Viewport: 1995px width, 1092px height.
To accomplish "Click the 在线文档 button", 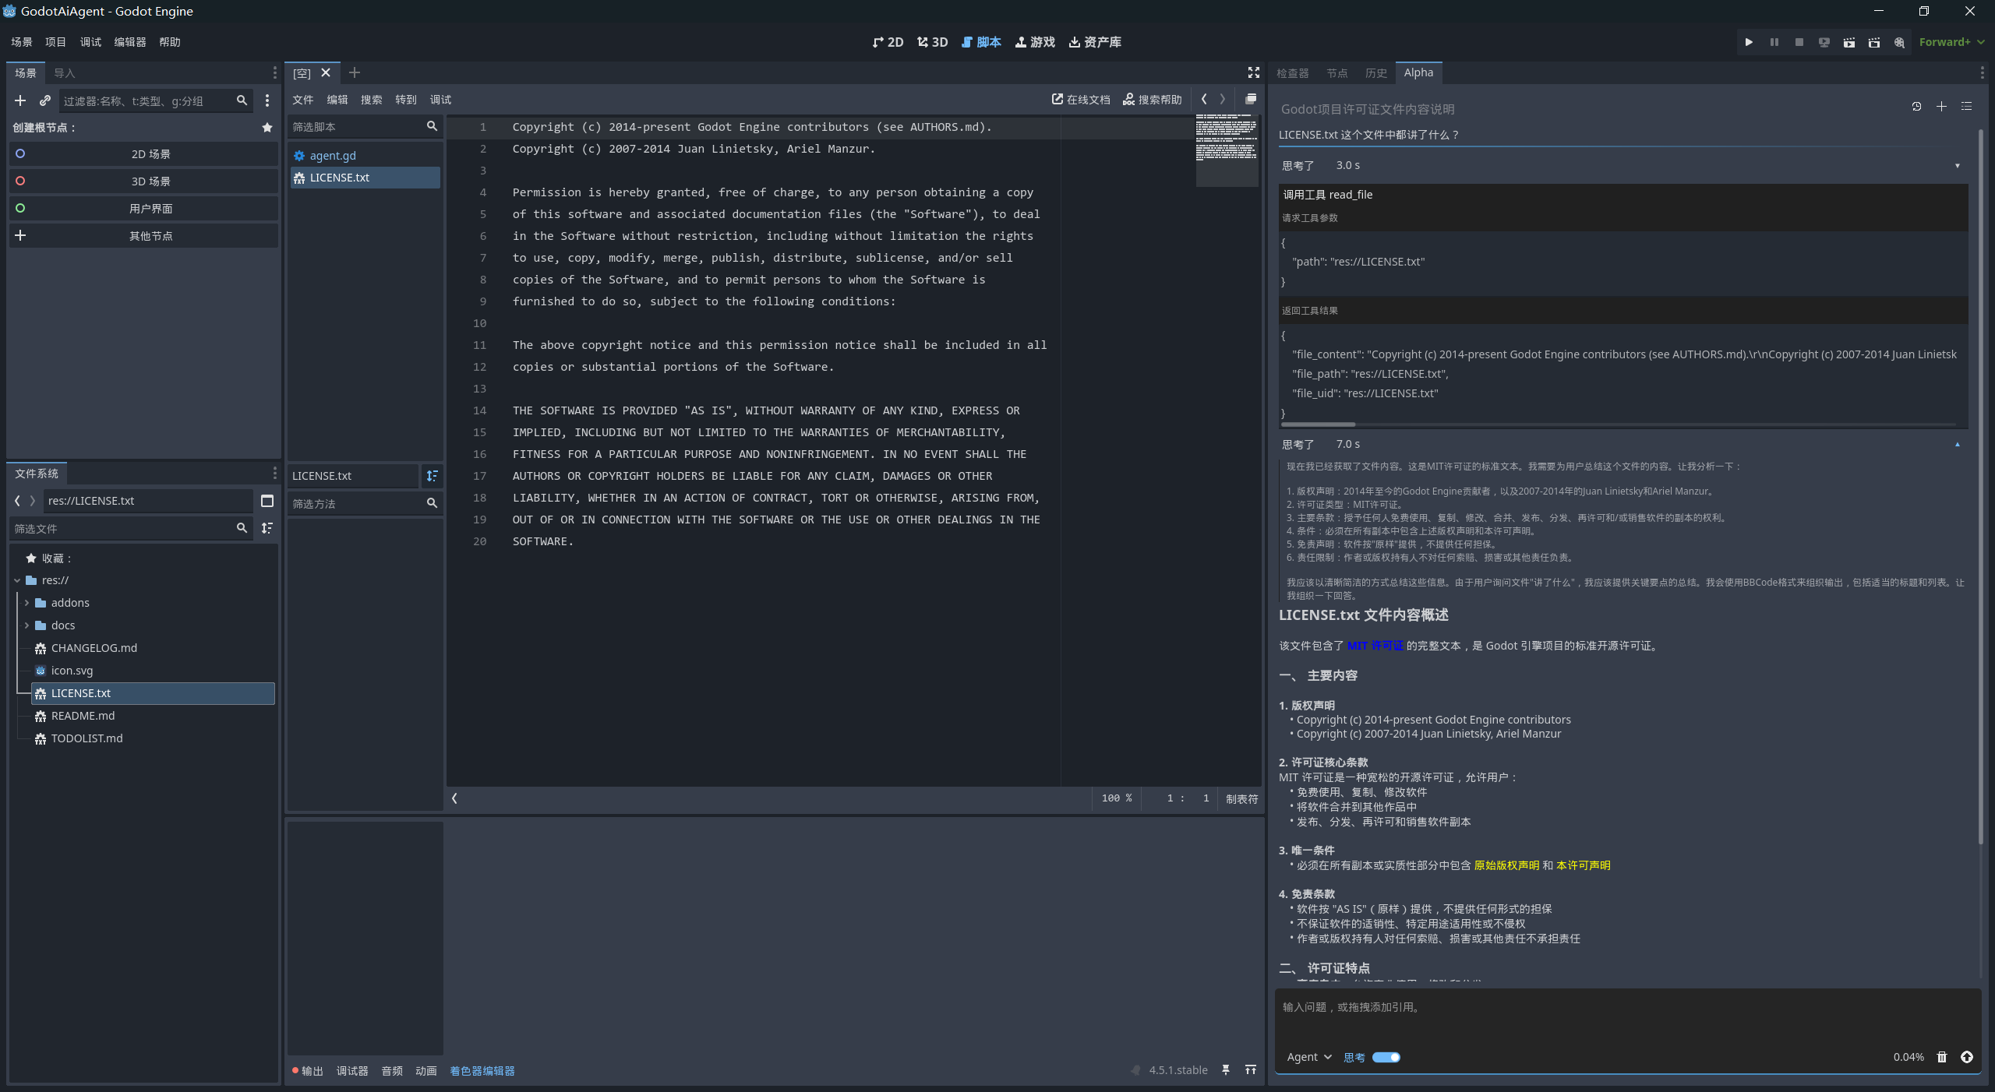I will pyautogui.click(x=1081, y=100).
